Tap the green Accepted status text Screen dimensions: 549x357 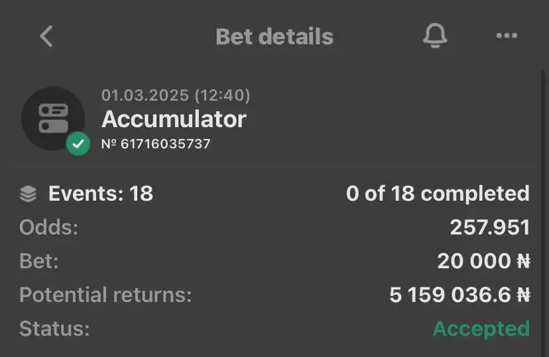point(481,329)
